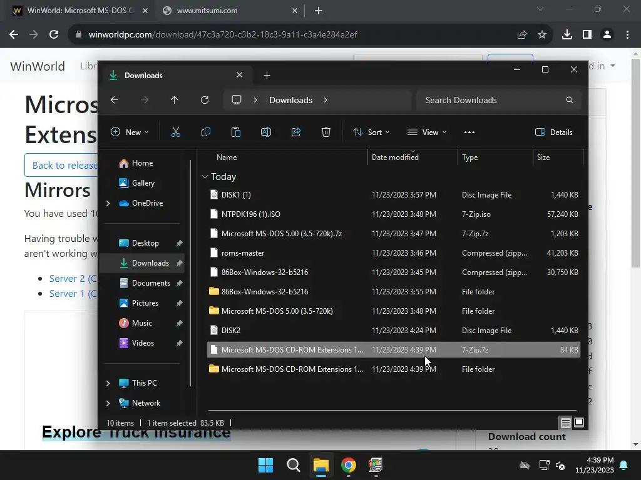Screen dimensions: 641x480
Task: Go back in File Explorer
Action: click(x=115, y=100)
